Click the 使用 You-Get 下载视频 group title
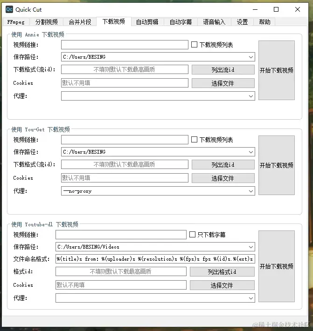The image size is (313, 331). tap(41, 129)
